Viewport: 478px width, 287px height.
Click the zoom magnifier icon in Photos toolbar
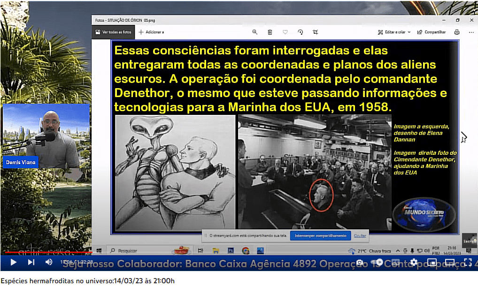pos(255,32)
